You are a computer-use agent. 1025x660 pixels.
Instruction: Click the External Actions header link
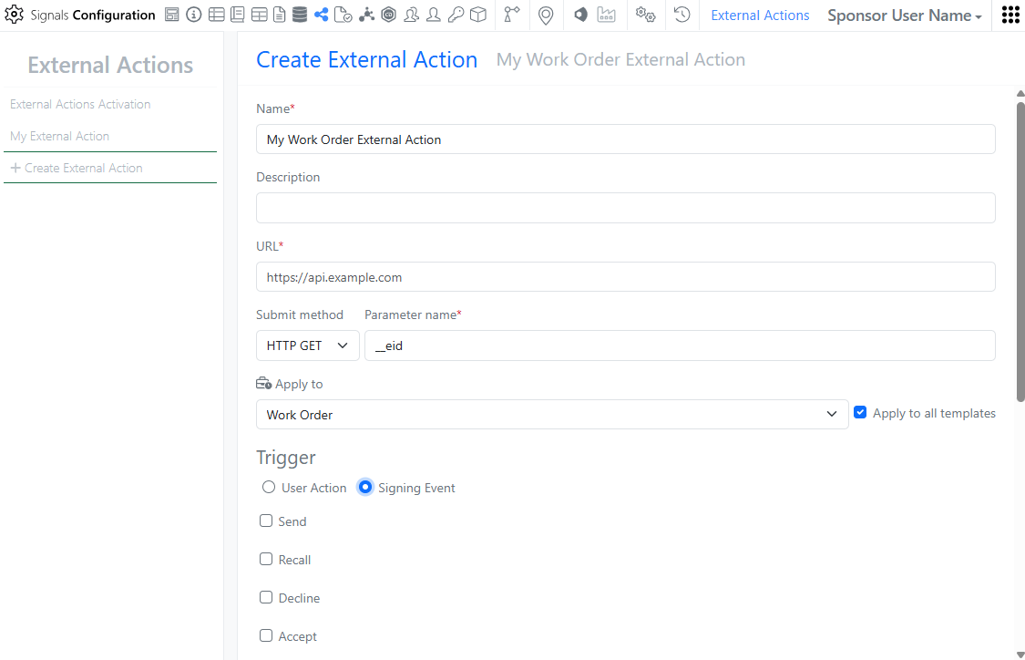(760, 15)
